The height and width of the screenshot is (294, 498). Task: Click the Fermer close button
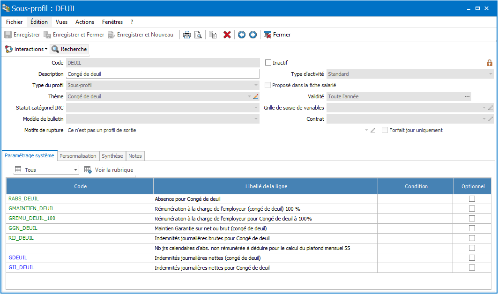coord(277,35)
